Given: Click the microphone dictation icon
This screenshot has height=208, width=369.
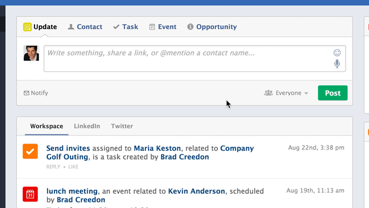Looking at the screenshot, I should [x=337, y=64].
